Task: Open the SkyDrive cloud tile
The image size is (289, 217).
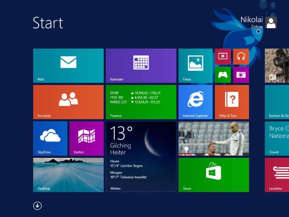Action: 50,139
